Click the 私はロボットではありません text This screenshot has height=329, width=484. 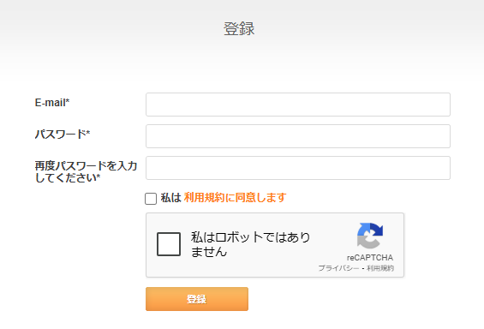click(x=250, y=244)
